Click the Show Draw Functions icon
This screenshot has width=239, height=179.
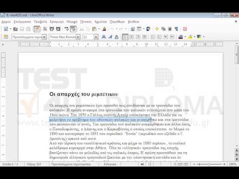[148, 29]
